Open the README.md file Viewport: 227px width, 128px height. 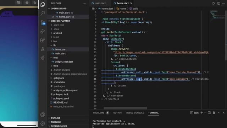(60, 102)
